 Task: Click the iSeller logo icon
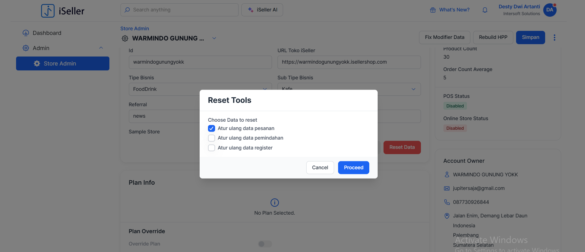(48, 11)
